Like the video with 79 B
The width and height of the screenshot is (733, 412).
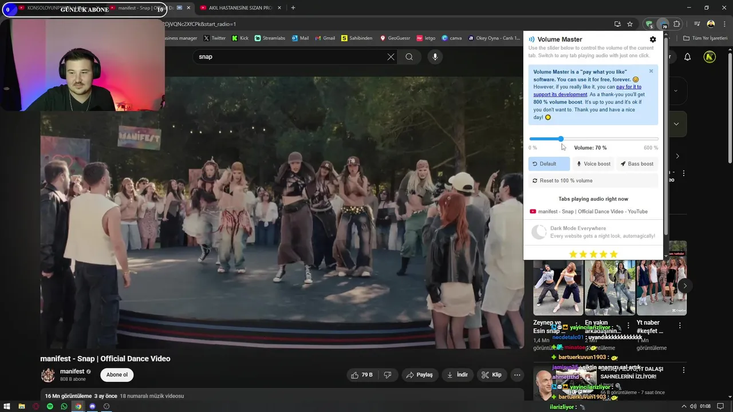[362, 375]
